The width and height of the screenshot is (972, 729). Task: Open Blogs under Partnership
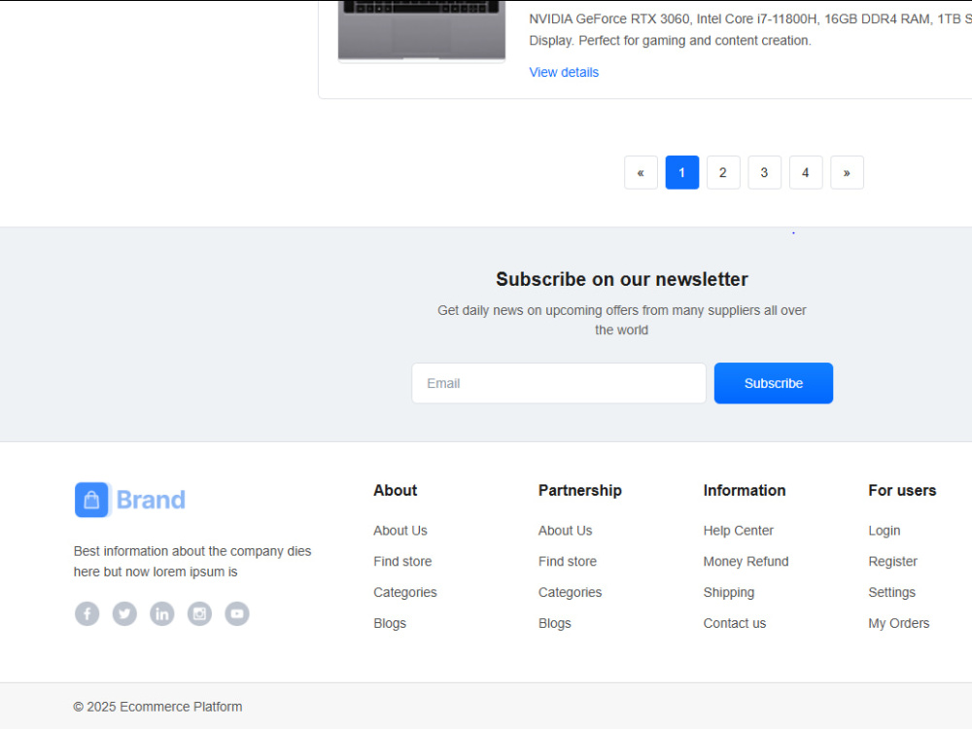[554, 624]
